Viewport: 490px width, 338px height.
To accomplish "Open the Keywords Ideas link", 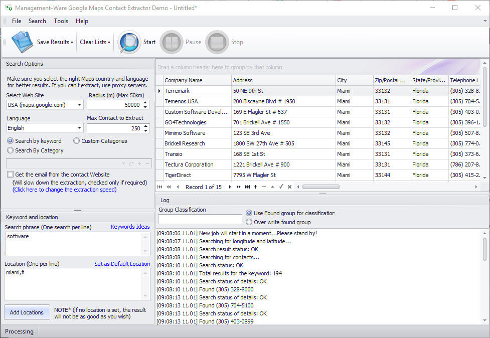I will [130, 227].
